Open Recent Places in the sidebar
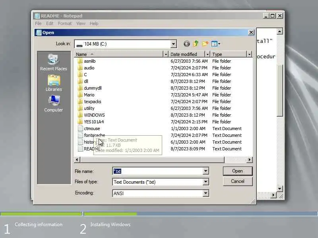The width and height of the screenshot is (318, 238). pyautogui.click(x=53, y=62)
